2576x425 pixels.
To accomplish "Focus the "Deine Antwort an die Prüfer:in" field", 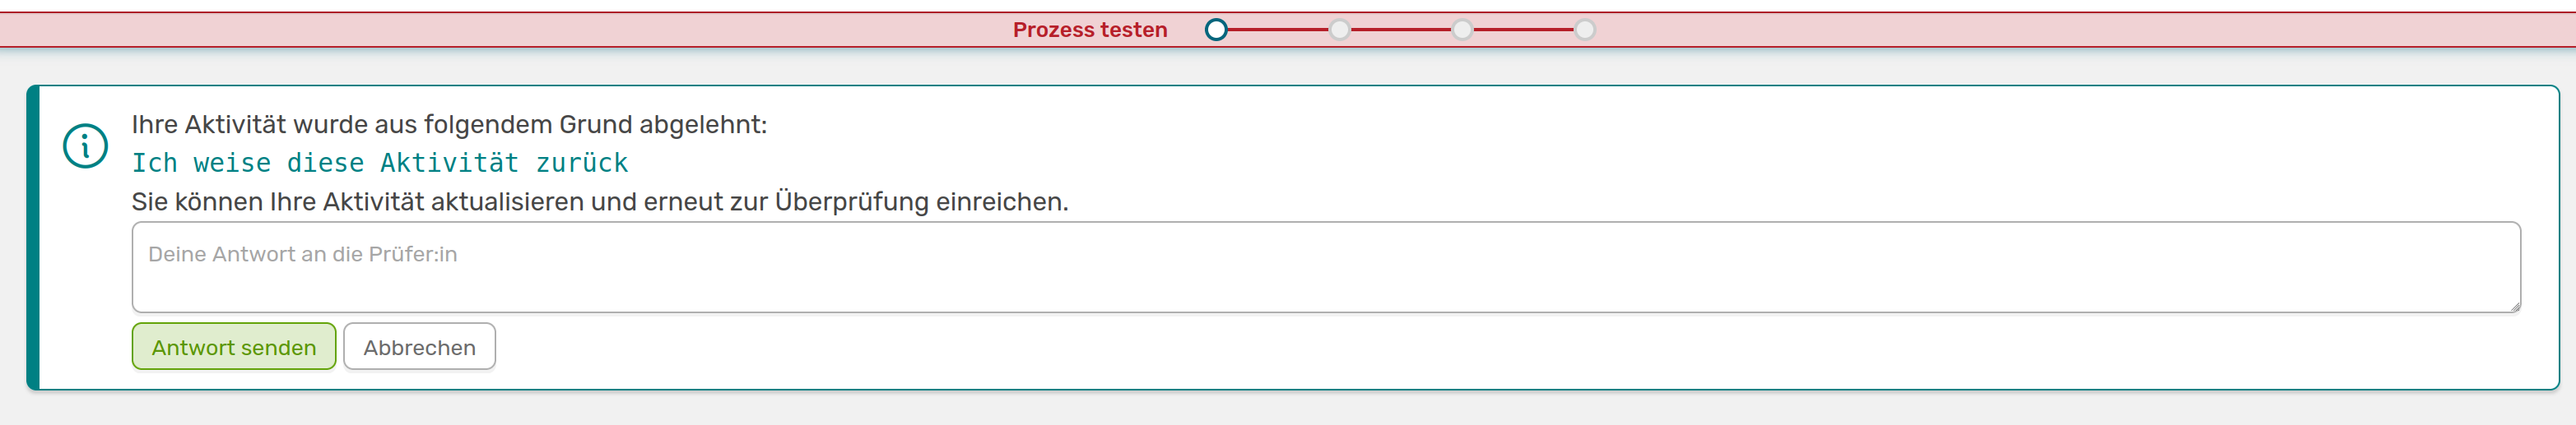I will 1325,267.
